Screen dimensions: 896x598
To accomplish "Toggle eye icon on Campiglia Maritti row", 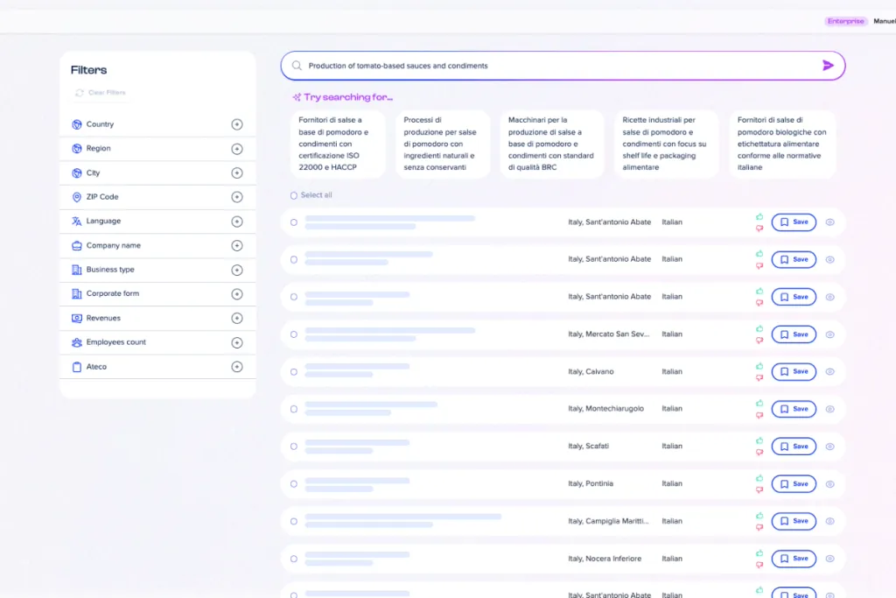I will click(x=829, y=522).
